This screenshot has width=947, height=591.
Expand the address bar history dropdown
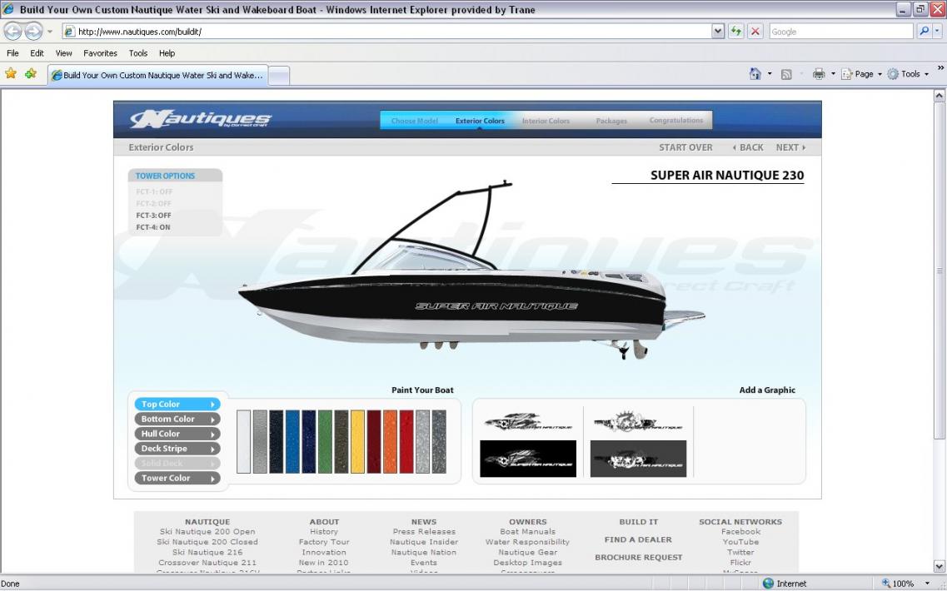(718, 32)
